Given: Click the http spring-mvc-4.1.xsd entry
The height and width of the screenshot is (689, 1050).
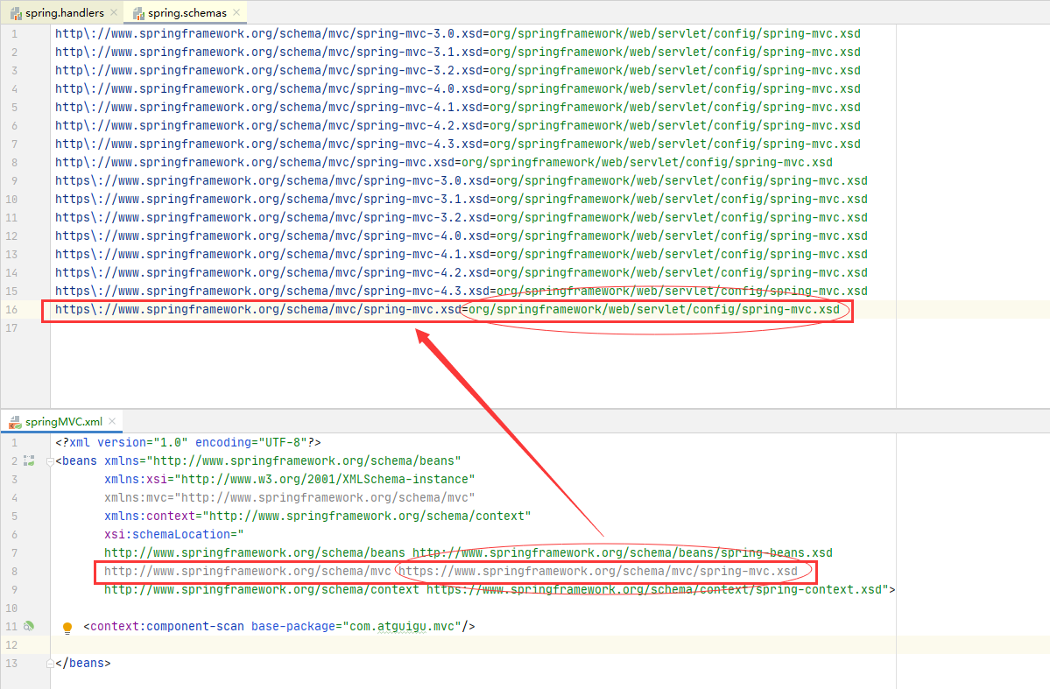Looking at the screenshot, I should tap(458, 107).
